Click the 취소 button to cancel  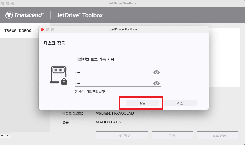[180, 103]
